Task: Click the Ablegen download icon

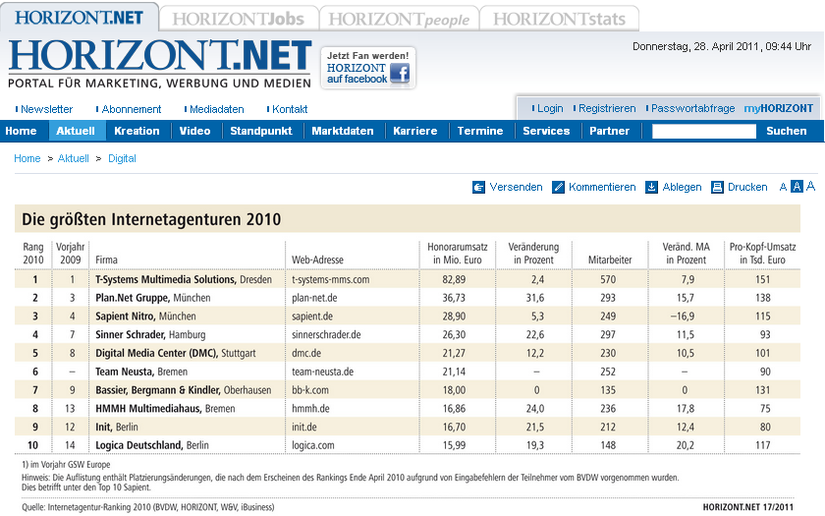Action: click(651, 187)
